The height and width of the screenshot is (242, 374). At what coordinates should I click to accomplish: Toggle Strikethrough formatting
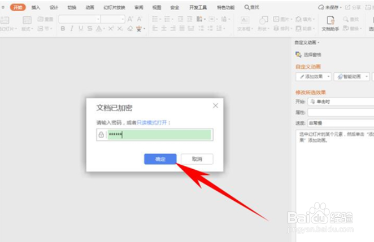point(90,29)
